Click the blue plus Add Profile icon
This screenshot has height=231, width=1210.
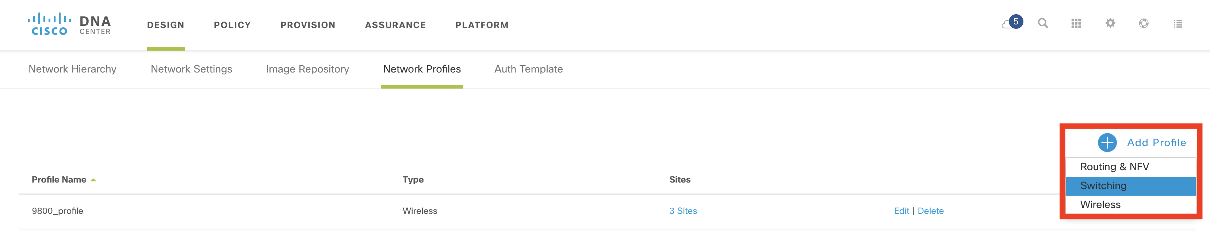pos(1107,142)
